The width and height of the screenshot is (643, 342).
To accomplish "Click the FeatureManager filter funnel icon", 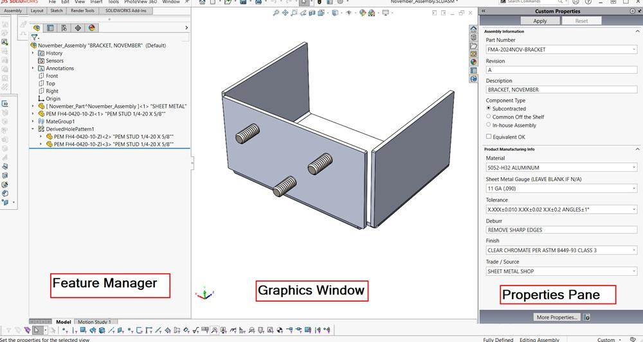I will (35, 37).
